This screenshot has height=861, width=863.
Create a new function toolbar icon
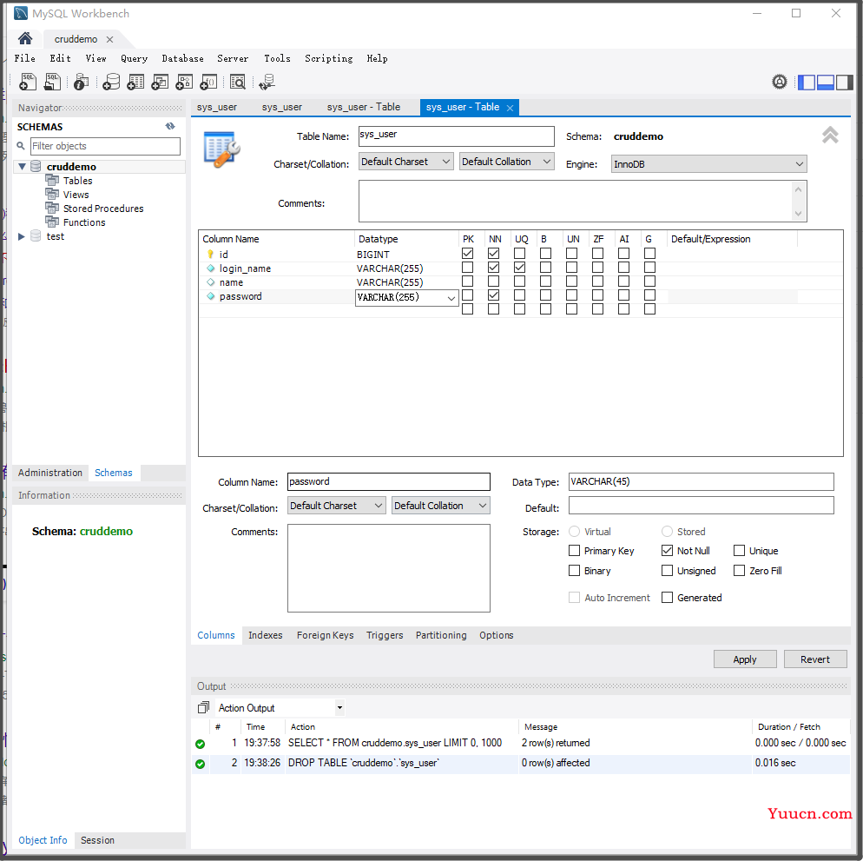pos(208,82)
